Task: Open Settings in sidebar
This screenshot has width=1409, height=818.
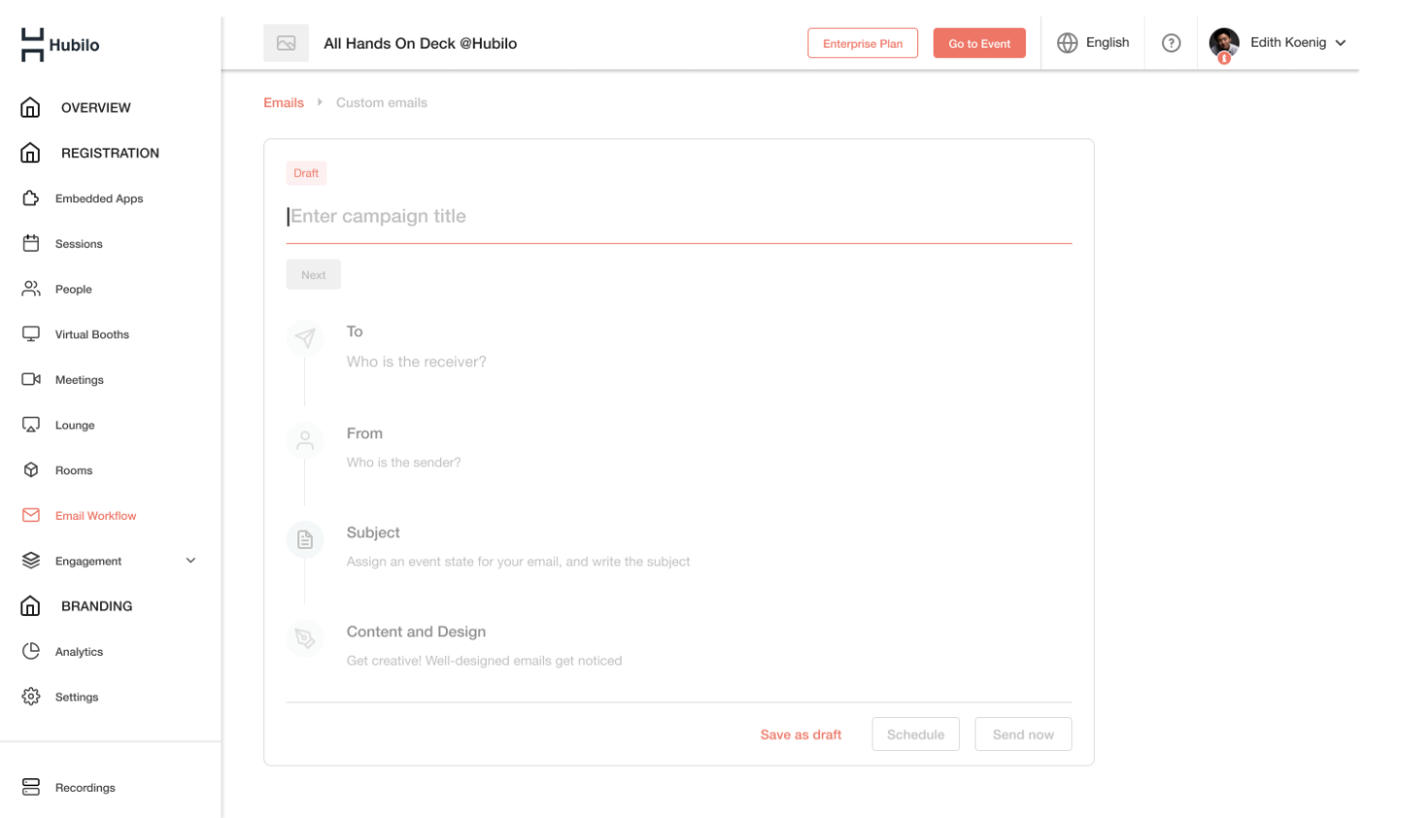Action: (77, 698)
